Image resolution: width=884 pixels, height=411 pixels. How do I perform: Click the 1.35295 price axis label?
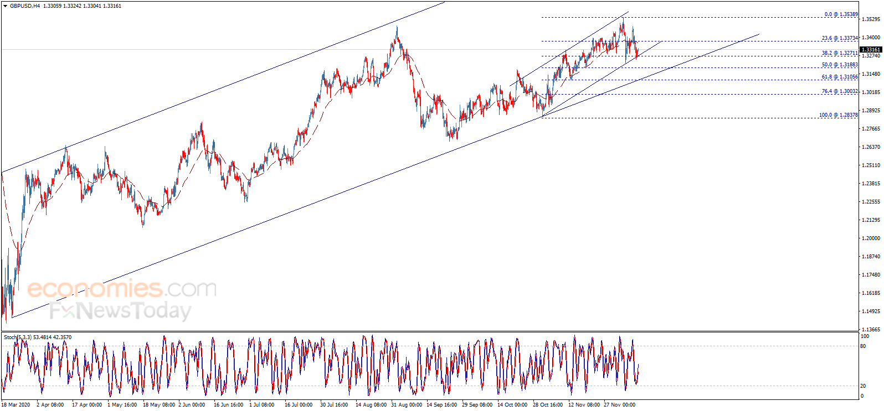871,19
